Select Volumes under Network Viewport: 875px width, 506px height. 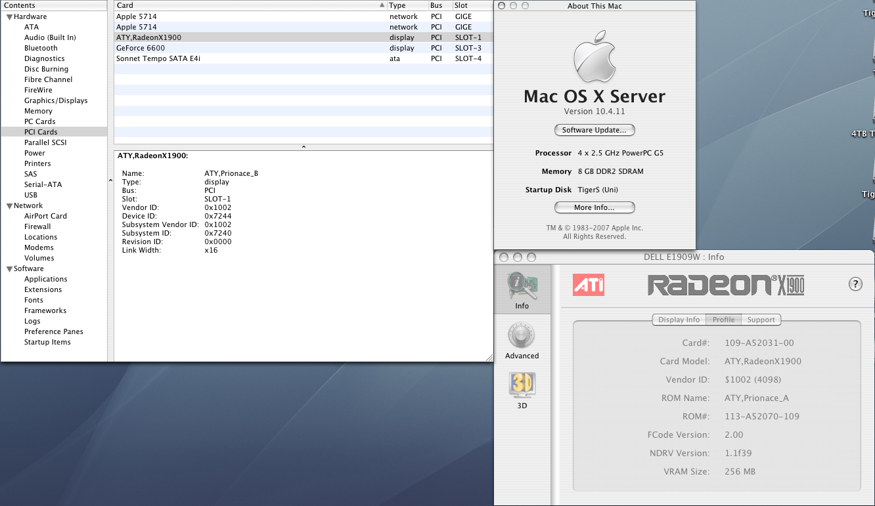[39, 258]
